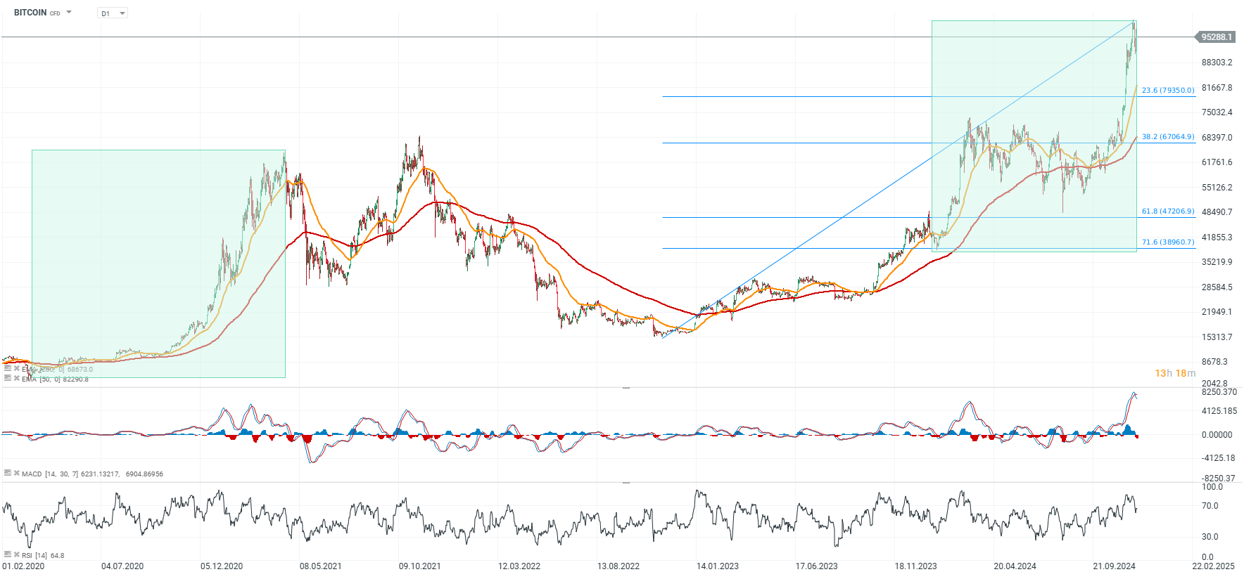
Task: Click the 22.02.2025 date axis label
Action: [x=1213, y=566]
